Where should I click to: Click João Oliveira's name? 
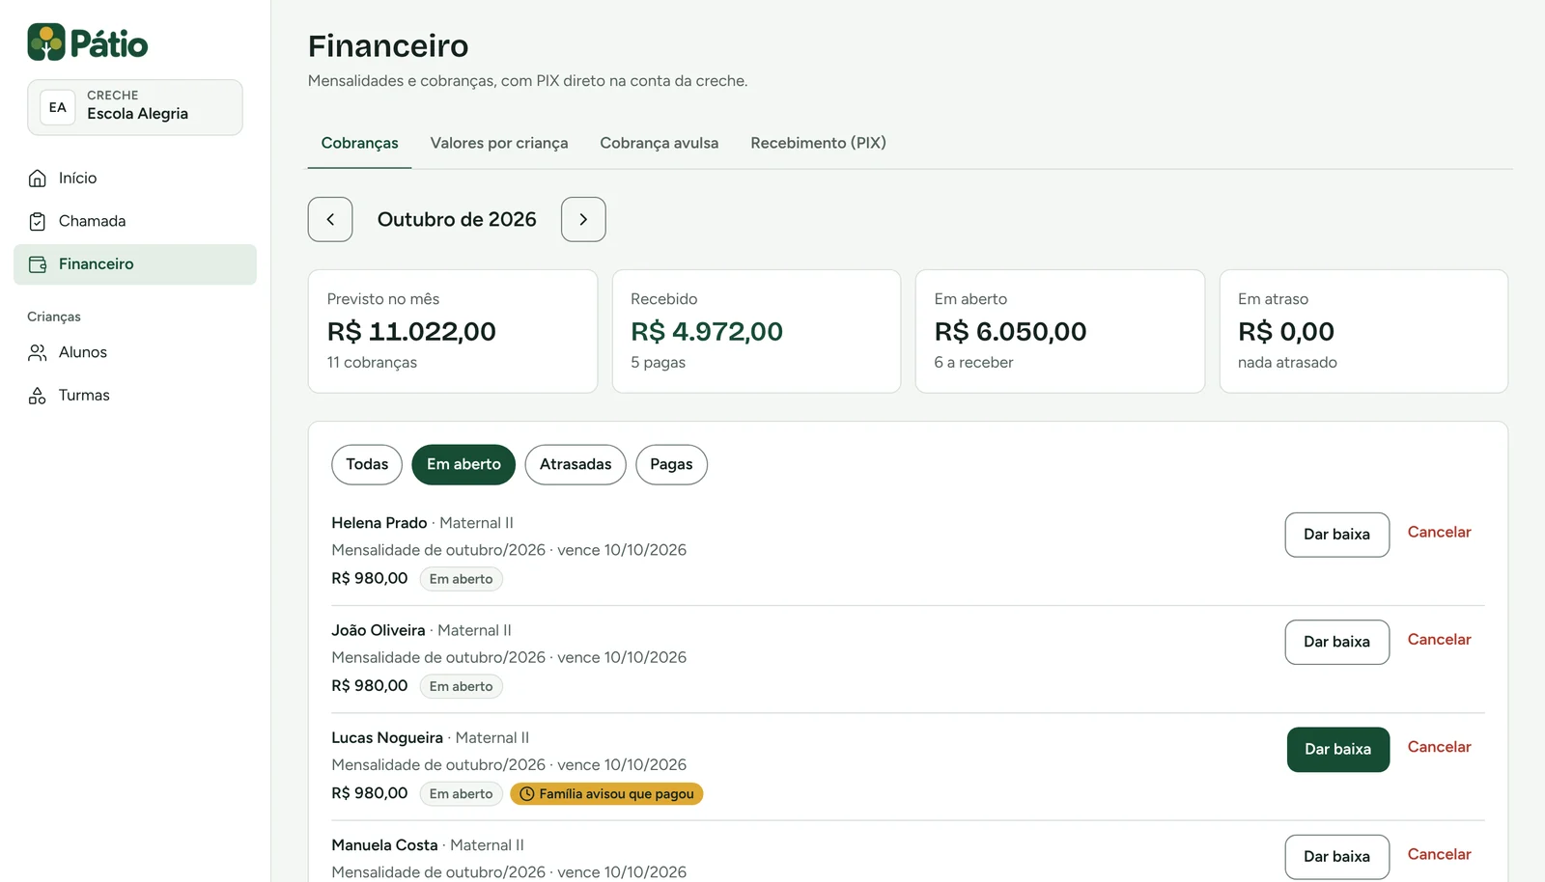tap(379, 631)
